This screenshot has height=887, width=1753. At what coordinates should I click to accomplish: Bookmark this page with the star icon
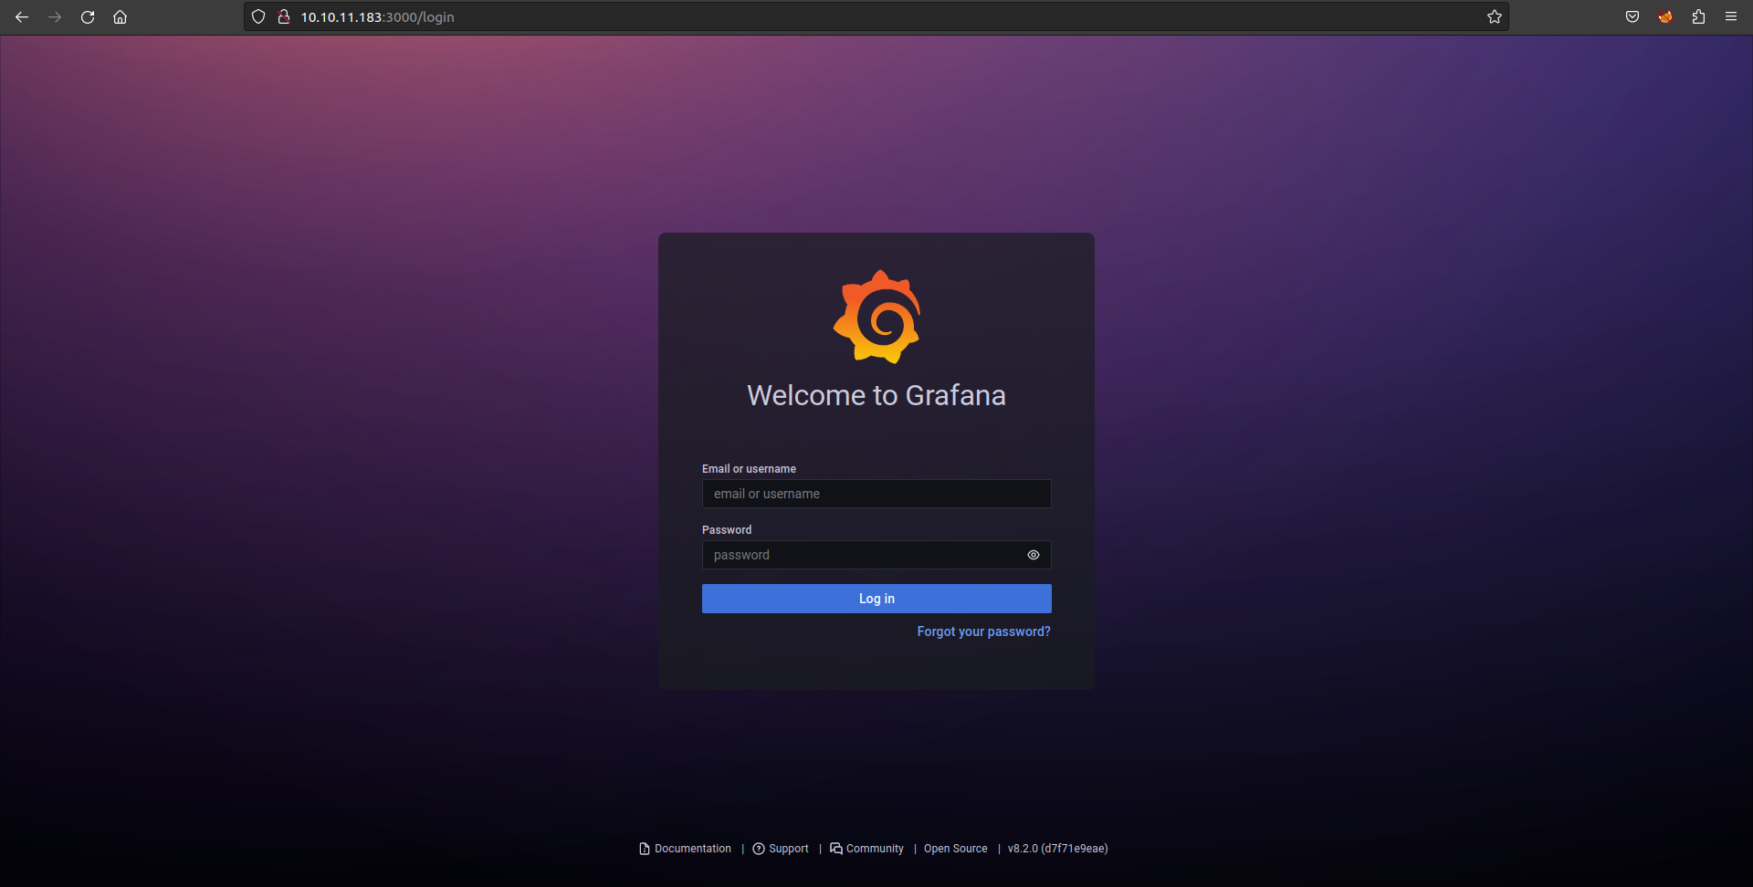pos(1495,16)
